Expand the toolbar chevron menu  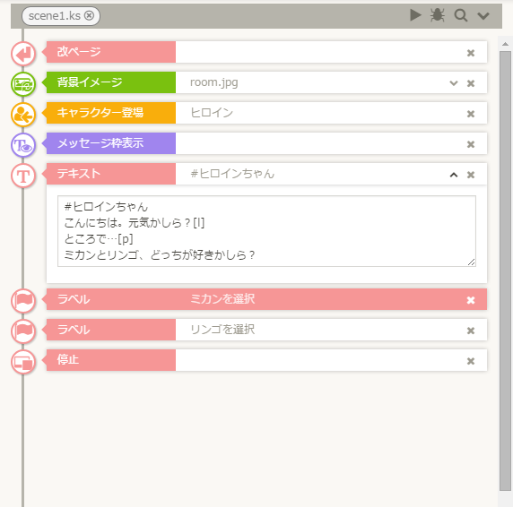click(x=483, y=16)
